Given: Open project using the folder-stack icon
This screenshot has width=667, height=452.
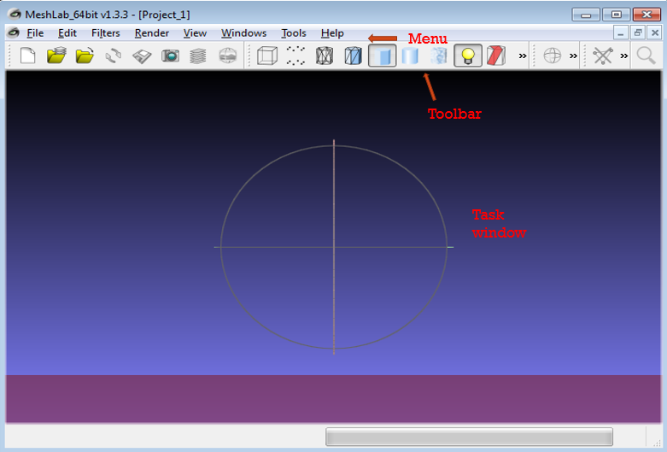Looking at the screenshot, I should click(x=56, y=56).
